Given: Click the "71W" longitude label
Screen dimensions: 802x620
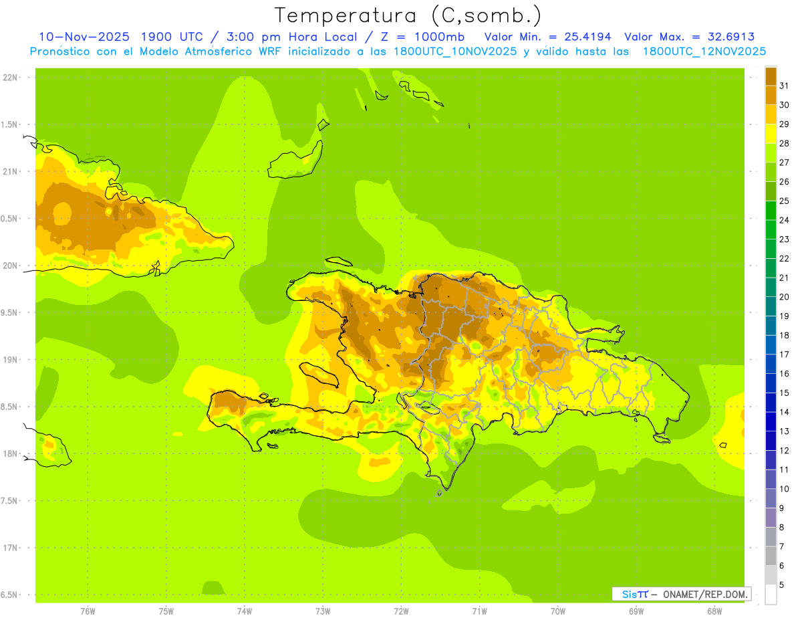Looking at the screenshot, I should coord(479,611).
